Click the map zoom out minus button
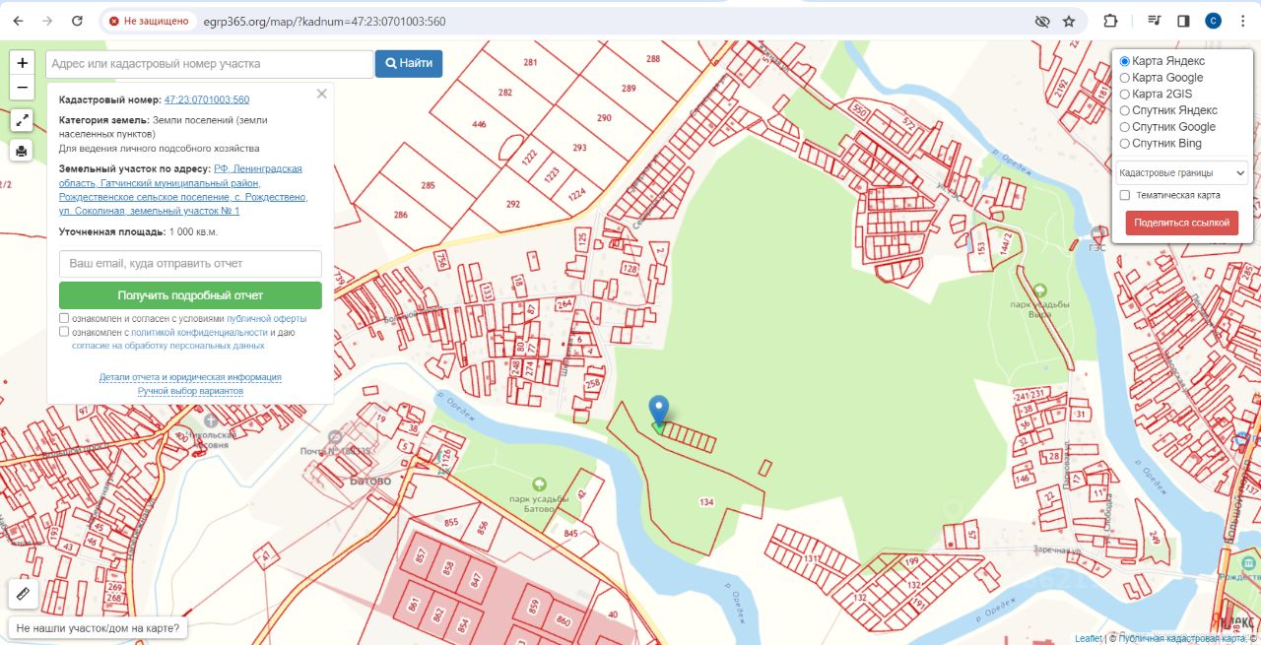Screen dimensions: 1261x645 [23, 87]
